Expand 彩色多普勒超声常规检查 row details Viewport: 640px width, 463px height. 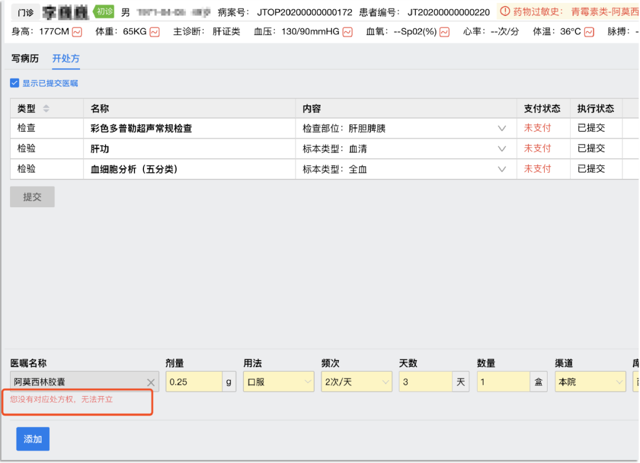(502, 128)
